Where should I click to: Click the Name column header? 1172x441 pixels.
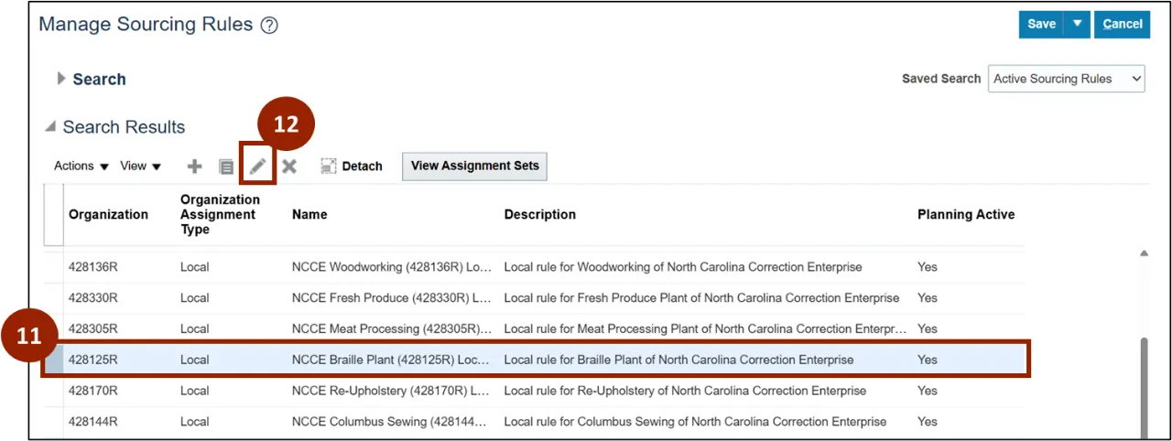[x=309, y=214]
